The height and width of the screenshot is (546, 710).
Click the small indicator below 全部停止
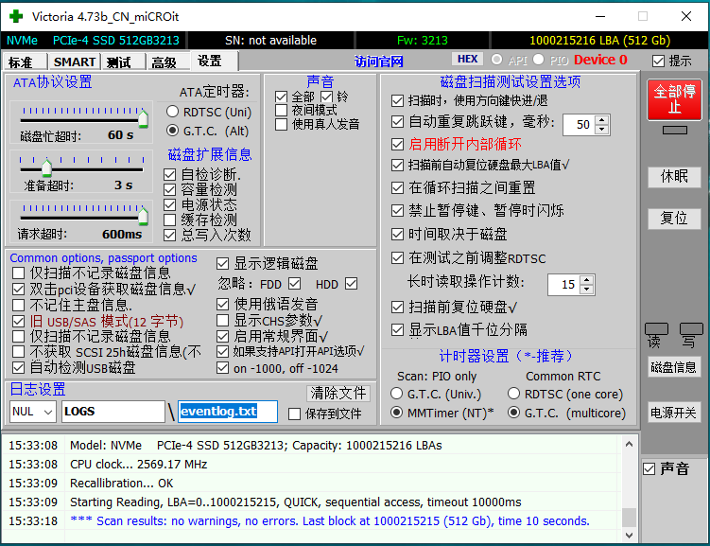click(x=674, y=131)
